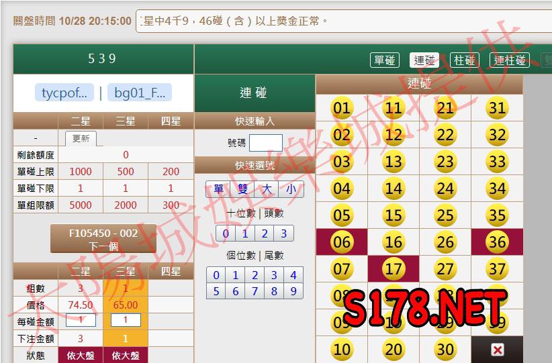552x363 pixels.
Task: Quick-select 雙 even numbers
Action: [242, 190]
